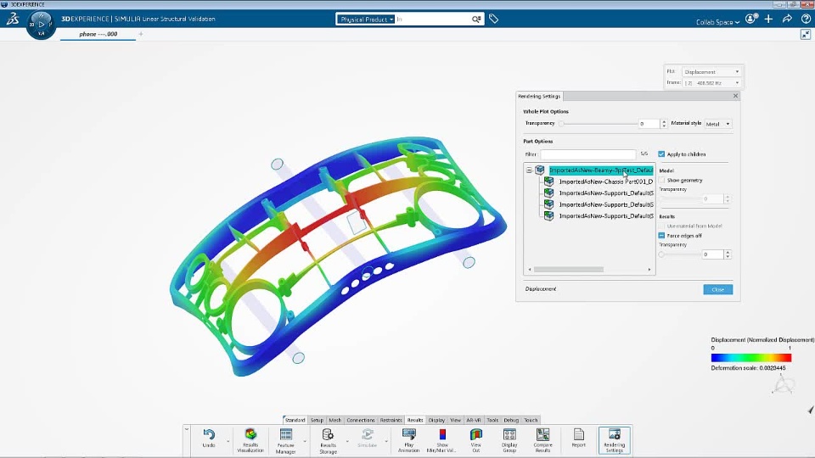
Task: Open the Help question mark icon
Action: (x=806, y=20)
